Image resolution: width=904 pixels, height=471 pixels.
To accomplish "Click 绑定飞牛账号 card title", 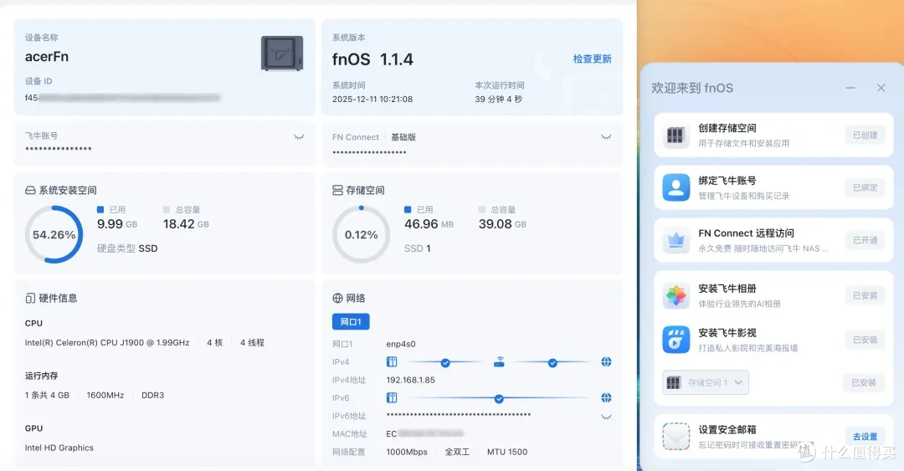I will point(727,181).
